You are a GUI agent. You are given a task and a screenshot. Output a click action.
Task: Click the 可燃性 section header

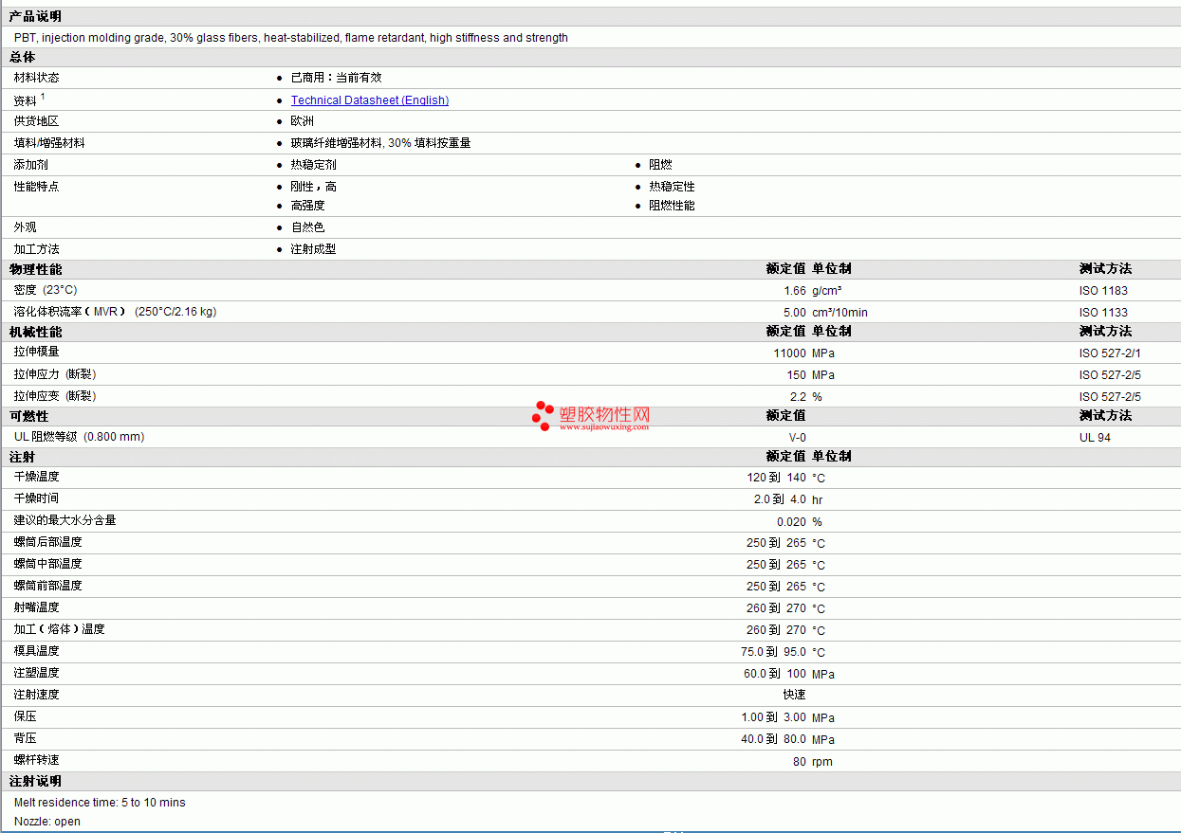click(28, 416)
